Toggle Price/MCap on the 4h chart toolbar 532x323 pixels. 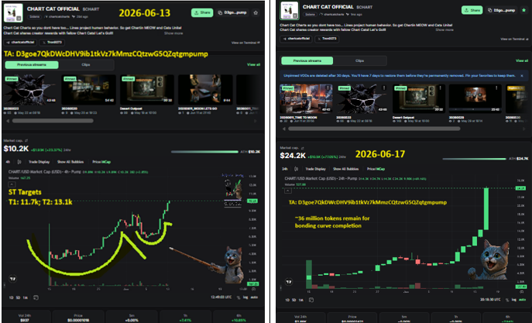[x=101, y=162]
